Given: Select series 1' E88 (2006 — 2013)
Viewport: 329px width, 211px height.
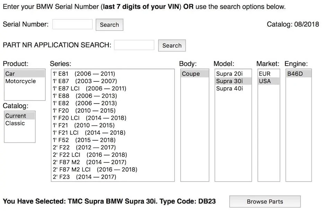Looking at the screenshot, I should 113,96.
